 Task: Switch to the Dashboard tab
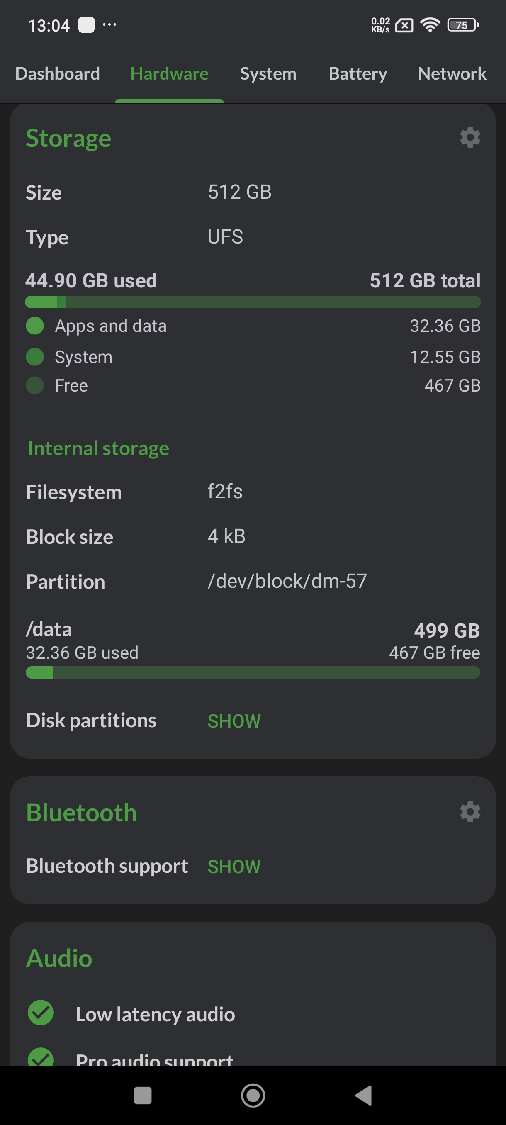click(58, 74)
